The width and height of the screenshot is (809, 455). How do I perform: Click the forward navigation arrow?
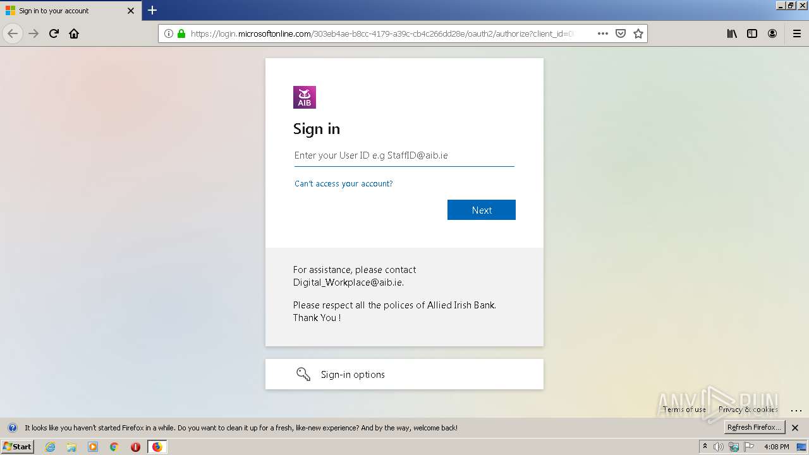tap(33, 33)
